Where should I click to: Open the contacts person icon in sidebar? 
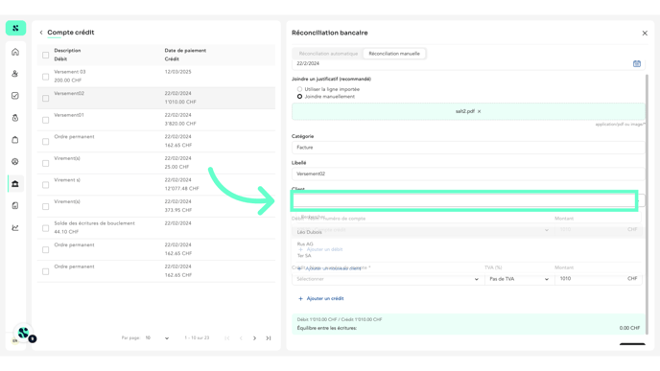coord(15,74)
